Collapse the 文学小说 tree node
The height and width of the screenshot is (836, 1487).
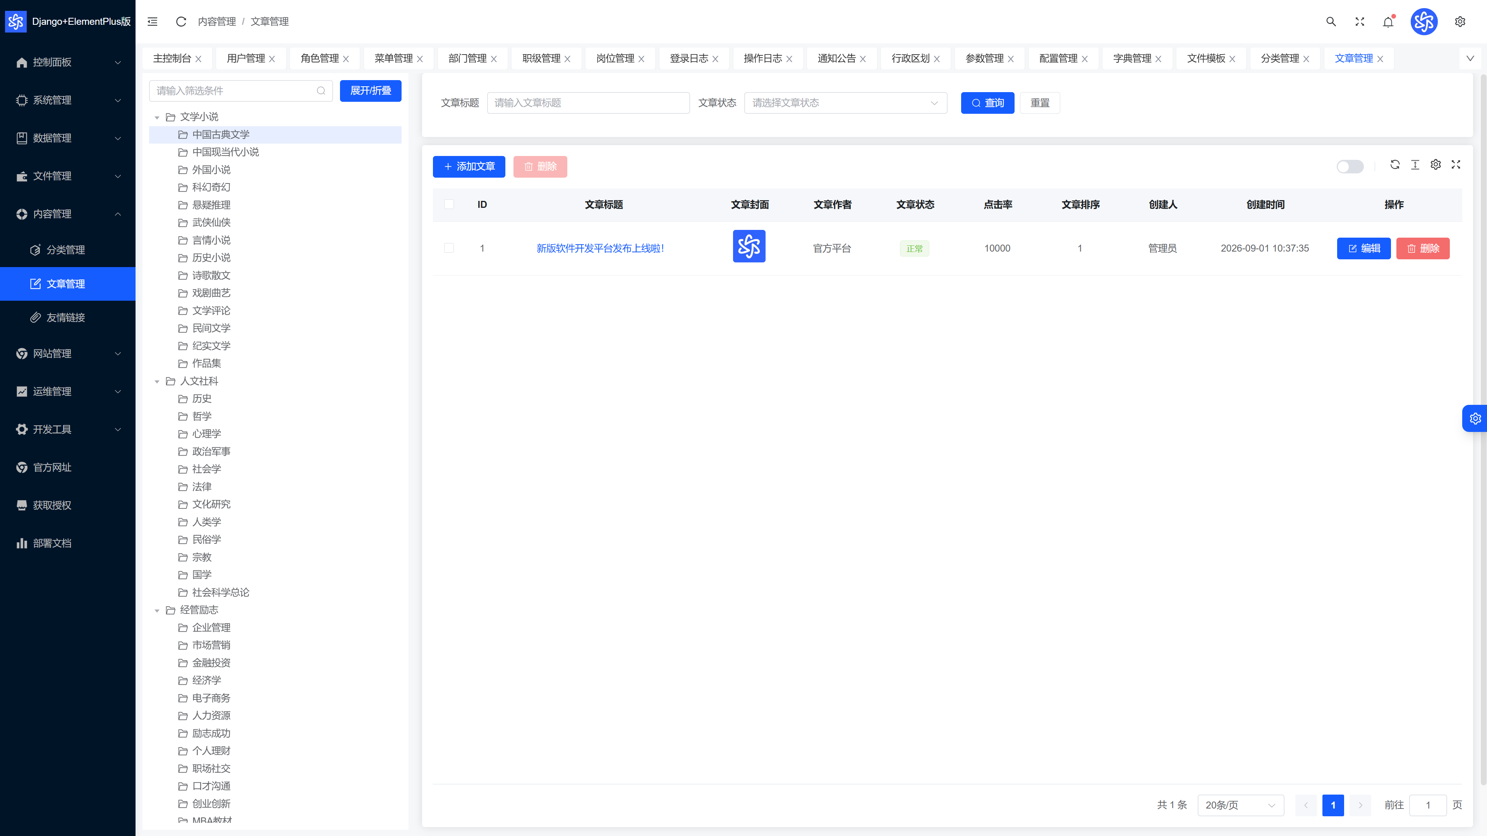pyautogui.click(x=156, y=117)
